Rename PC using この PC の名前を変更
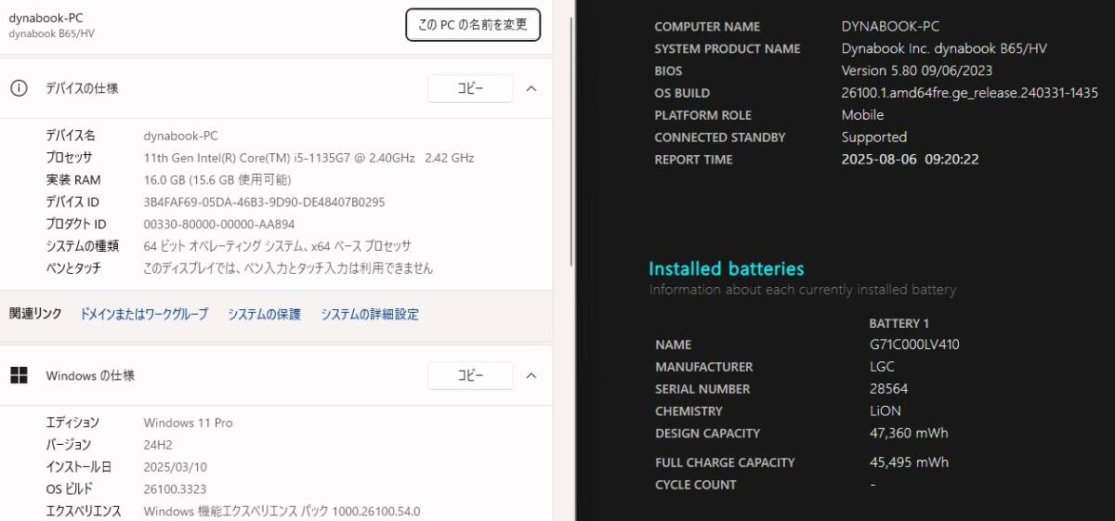This screenshot has width=1115, height=521. 473,25
